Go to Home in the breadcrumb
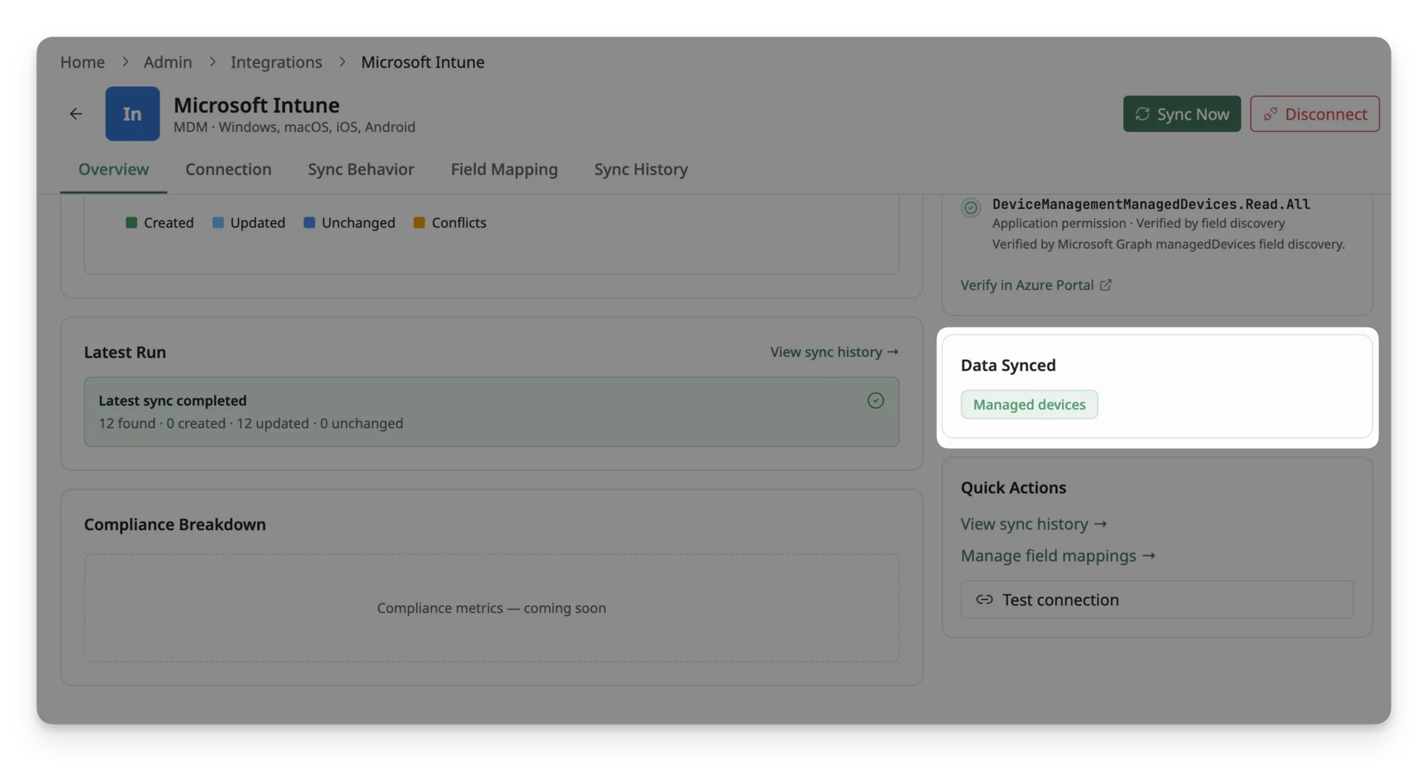Screen dimensions: 1428x761 click(x=83, y=62)
